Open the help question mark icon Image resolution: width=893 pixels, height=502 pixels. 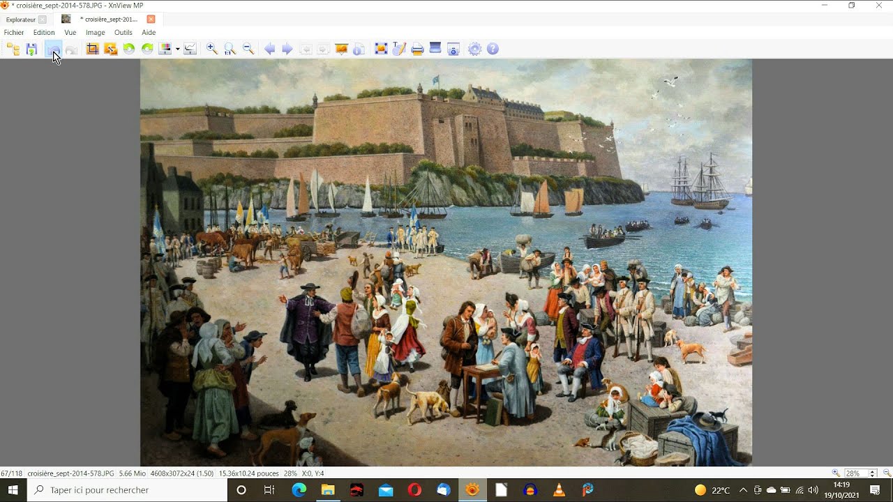point(493,49)
